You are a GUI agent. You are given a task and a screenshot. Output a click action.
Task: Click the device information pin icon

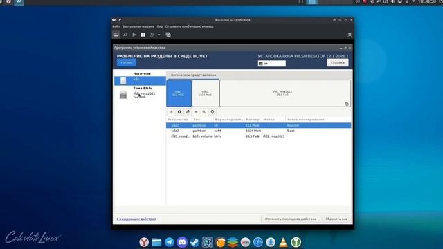(x=213, y=112)
